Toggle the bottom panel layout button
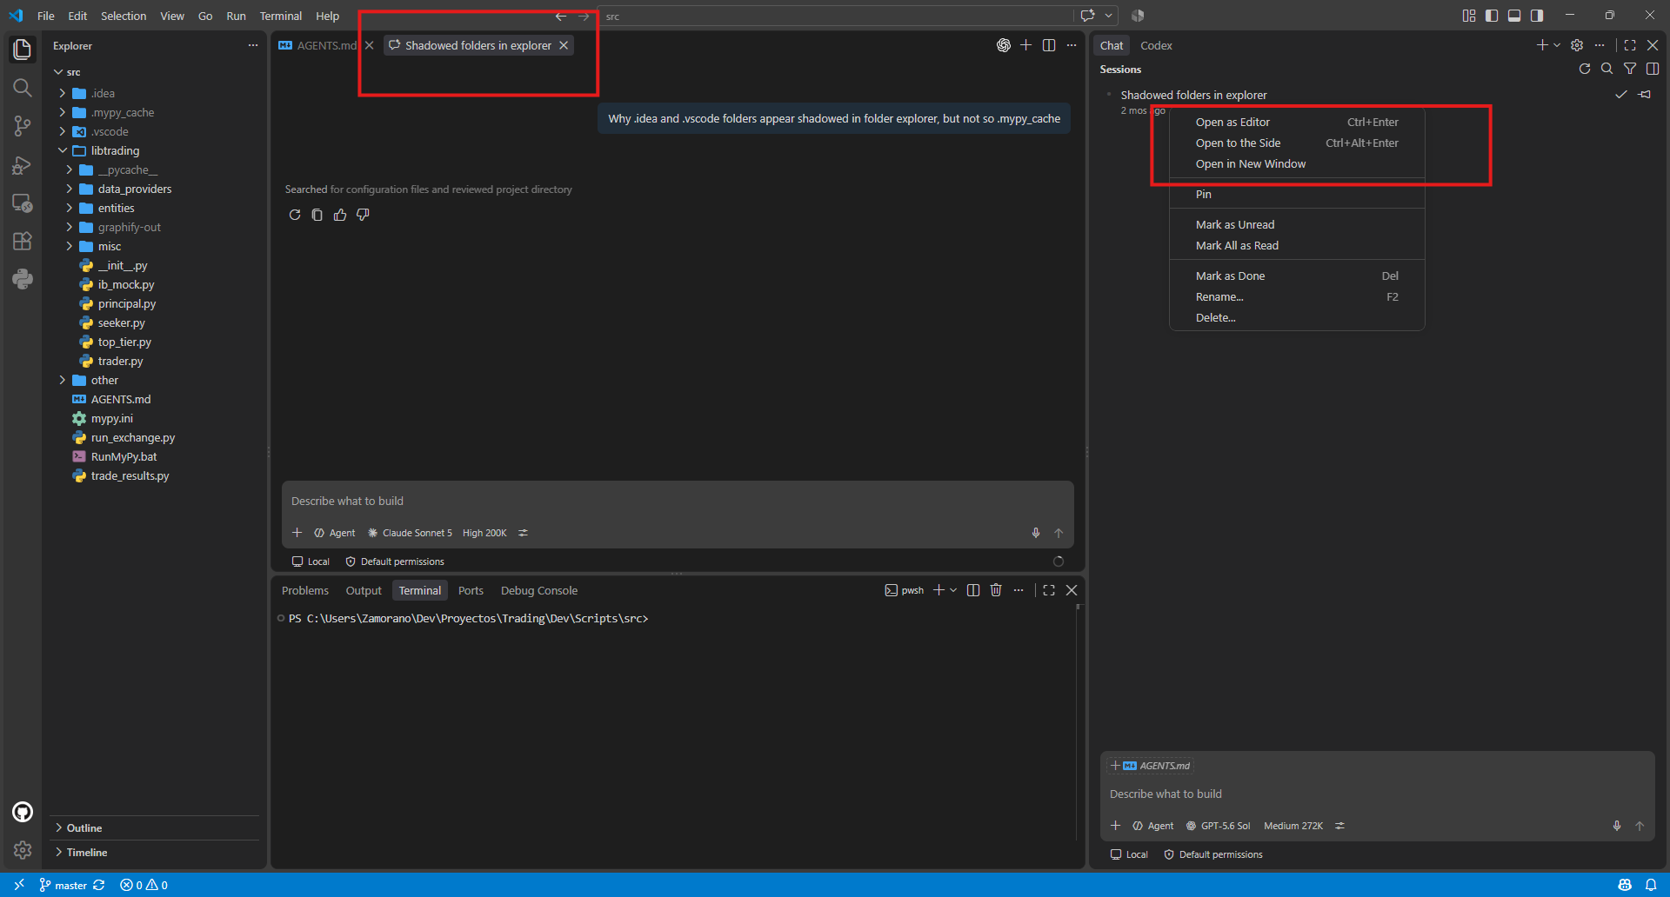Viewport: 1670px width, 897px height. tap(1514, 16)
